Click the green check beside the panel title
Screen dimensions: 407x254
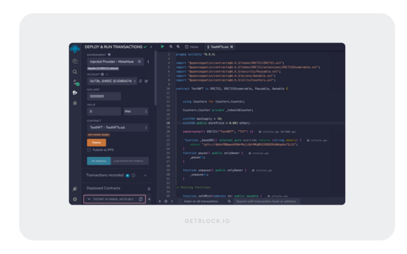tap(145, 47)
